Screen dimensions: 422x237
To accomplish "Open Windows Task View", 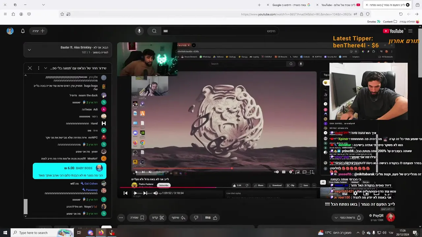I will pos(79,233).
